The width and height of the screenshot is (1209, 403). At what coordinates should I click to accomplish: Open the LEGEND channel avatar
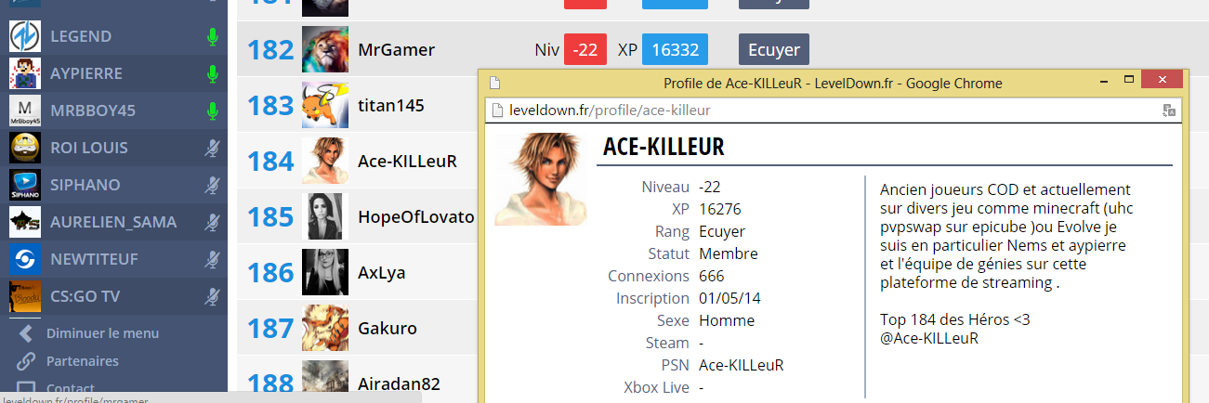(x=24, y=36)
